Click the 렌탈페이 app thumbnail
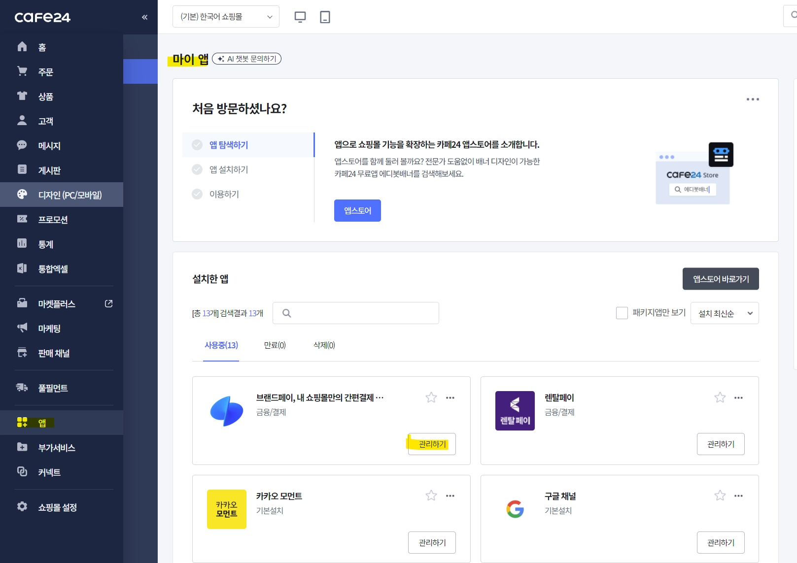The width and height of the screenshot is (797, 563). [x=515, y=411]
